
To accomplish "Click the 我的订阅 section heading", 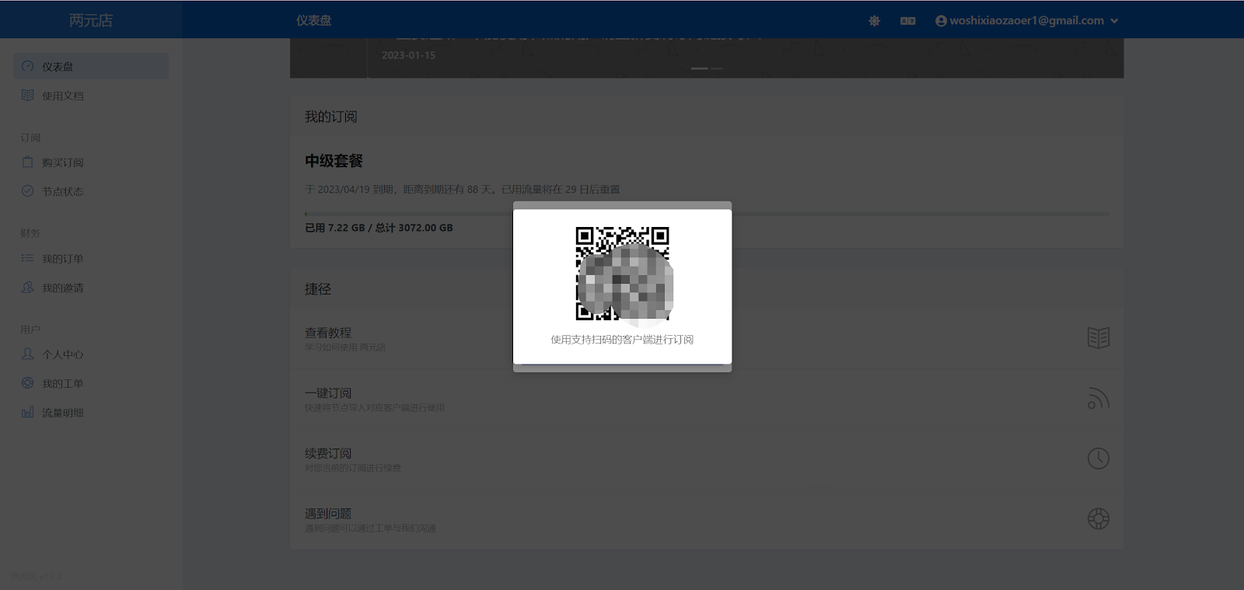I will (x=330, y=117).
